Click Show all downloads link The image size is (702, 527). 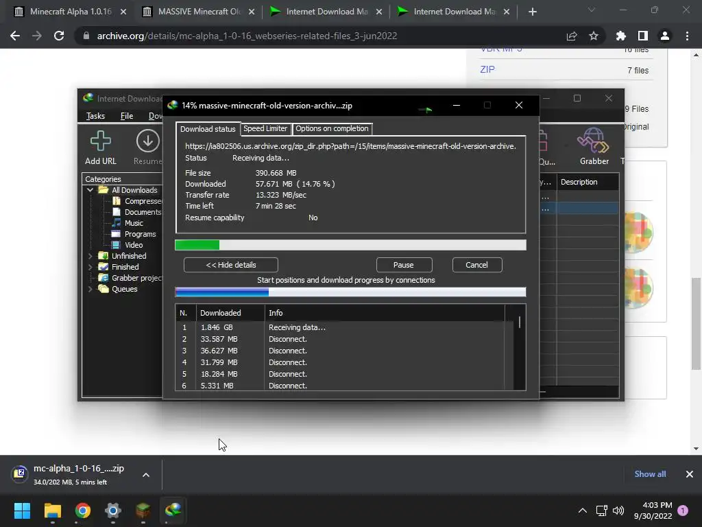tap(650, 474)
